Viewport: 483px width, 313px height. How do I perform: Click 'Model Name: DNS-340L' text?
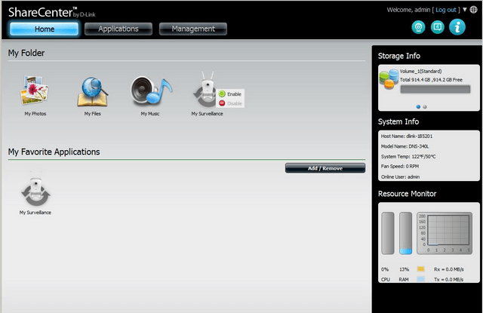tap(405, 146)
